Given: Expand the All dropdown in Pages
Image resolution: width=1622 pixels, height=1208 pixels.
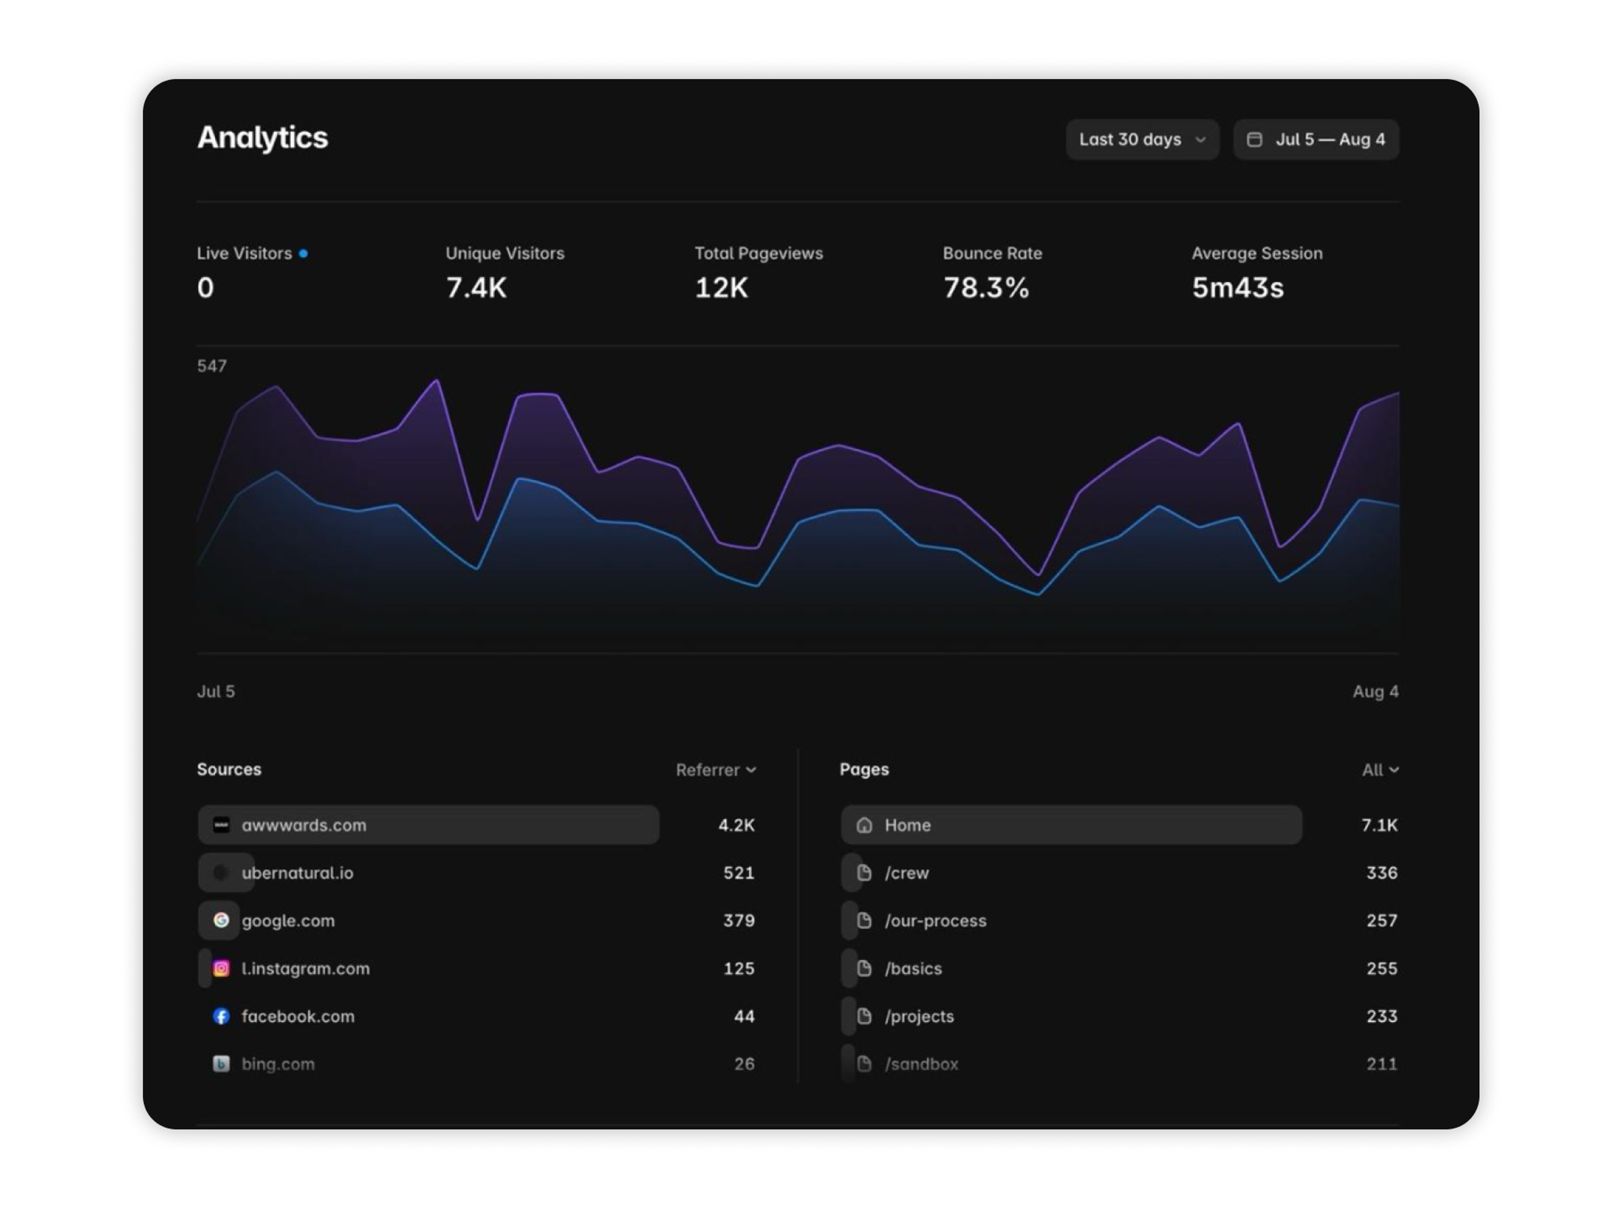Looking at the screenshot, I should 1380,770.
